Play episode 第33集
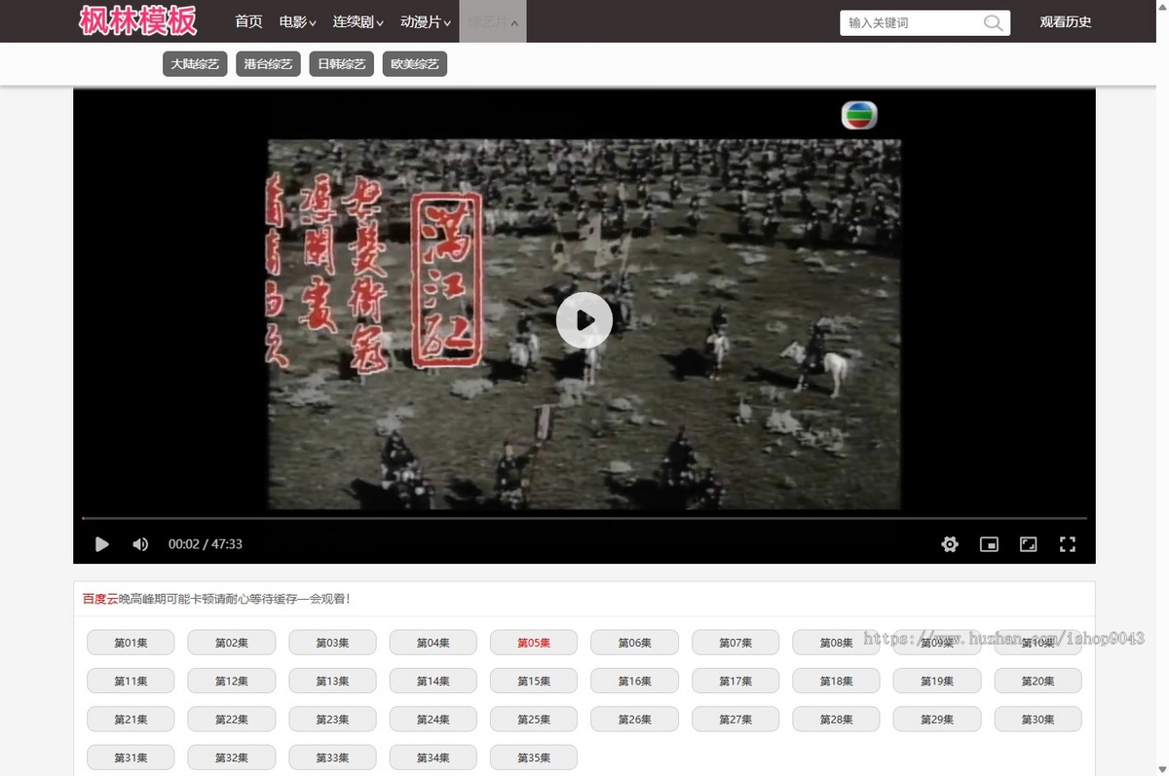This screenshot has width=1169, height=776. [332, 757]
